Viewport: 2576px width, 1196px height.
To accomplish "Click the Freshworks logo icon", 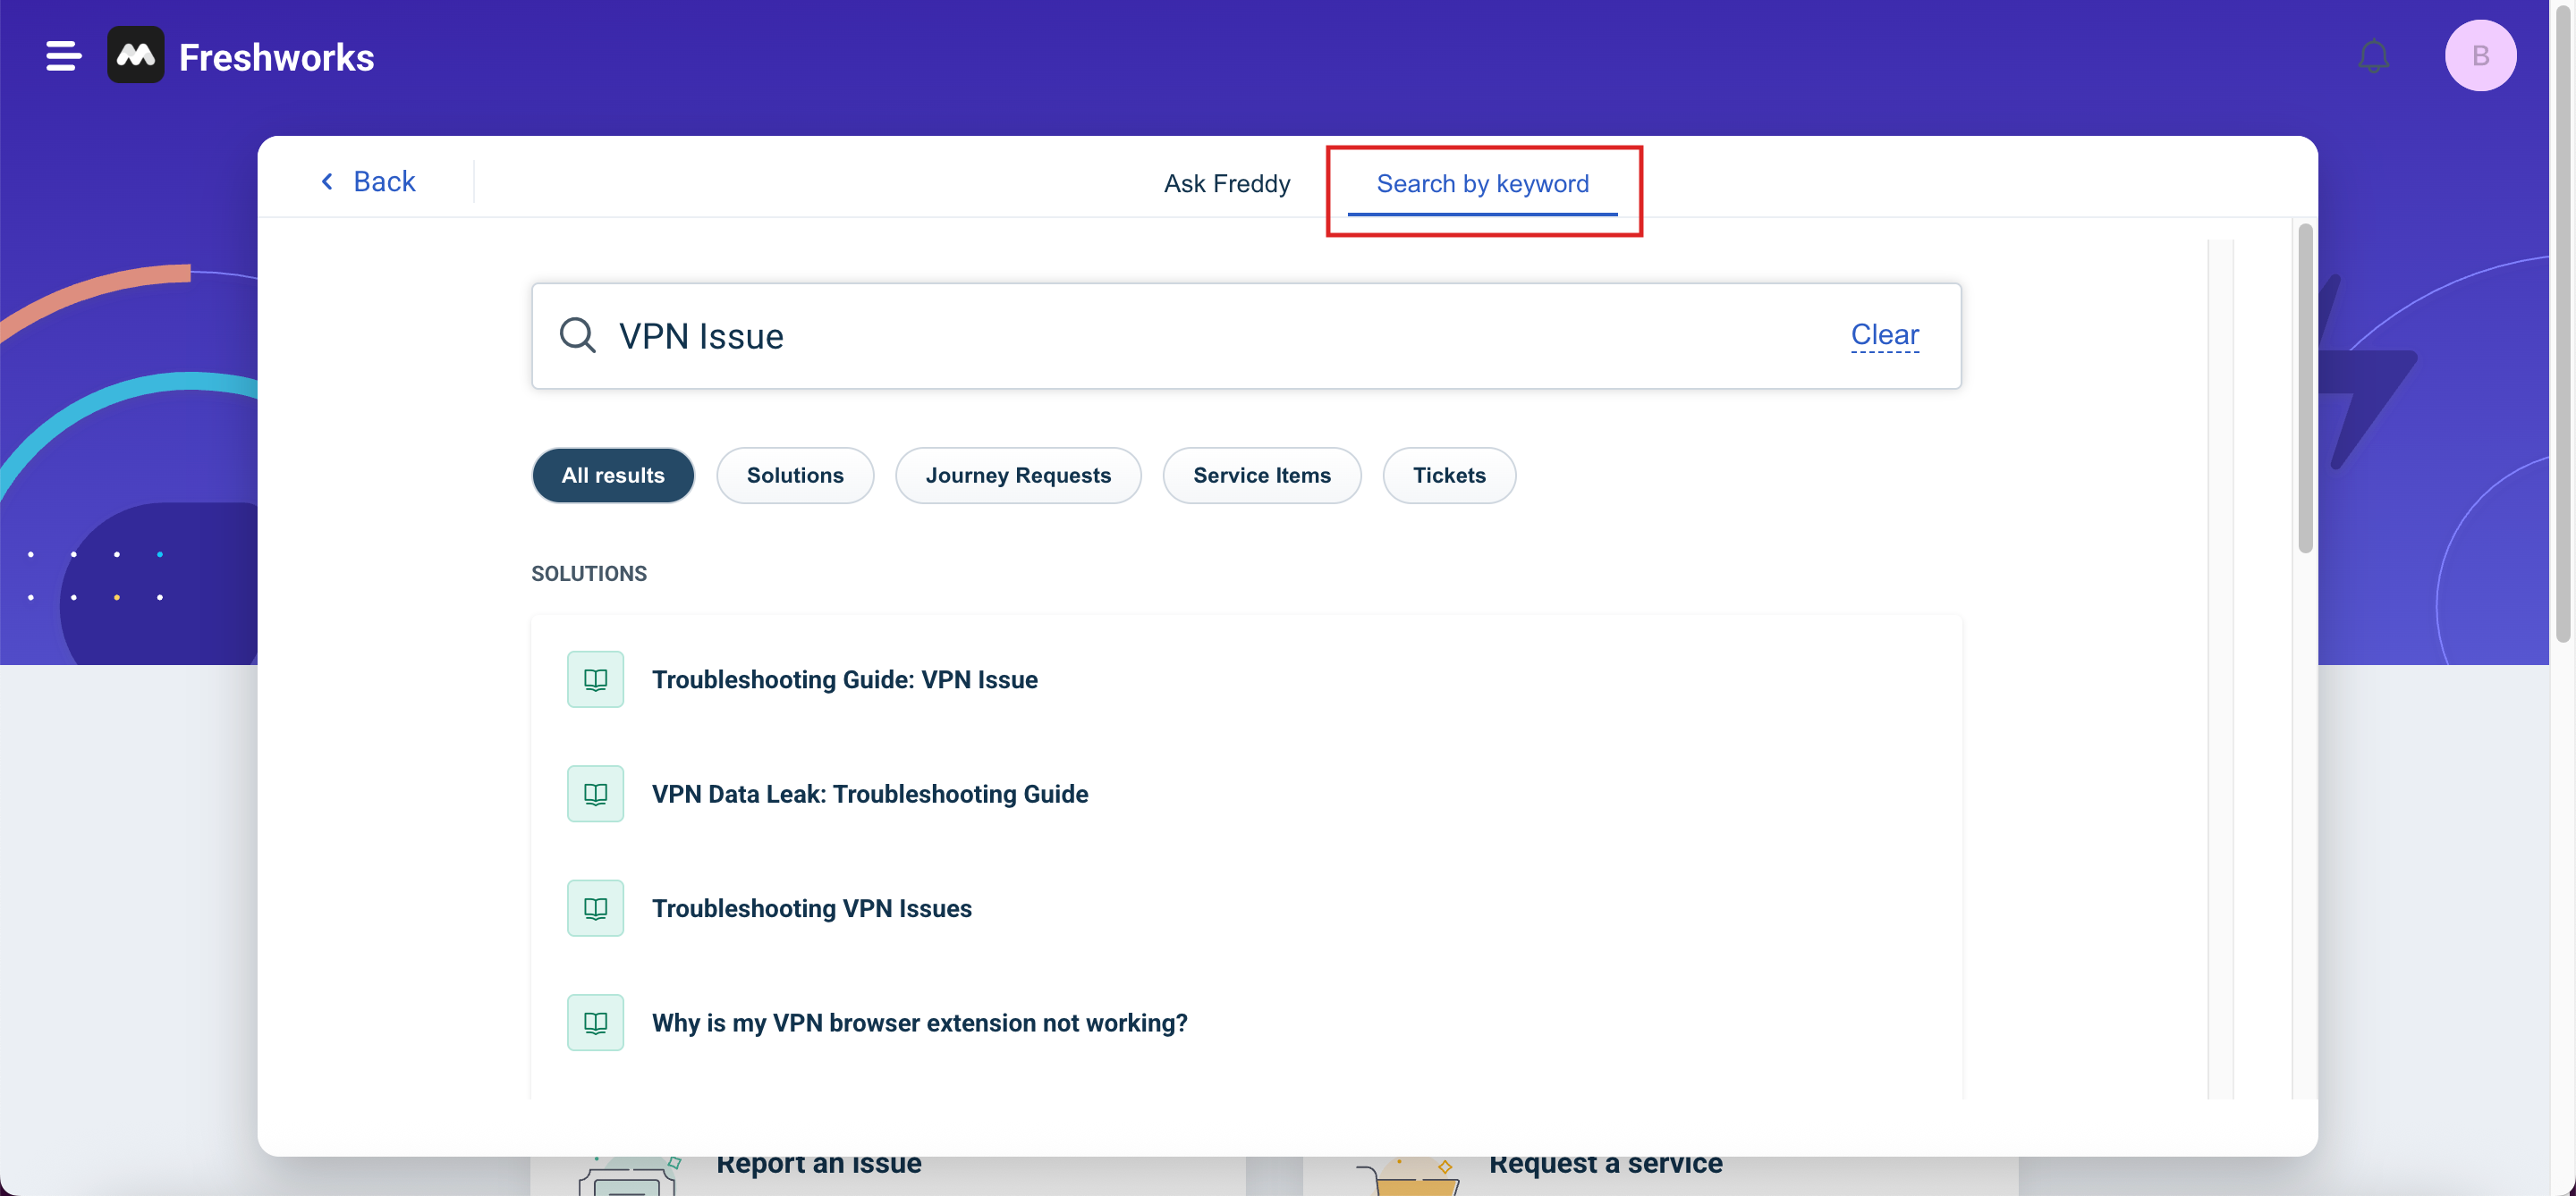I will coord(135,56).
